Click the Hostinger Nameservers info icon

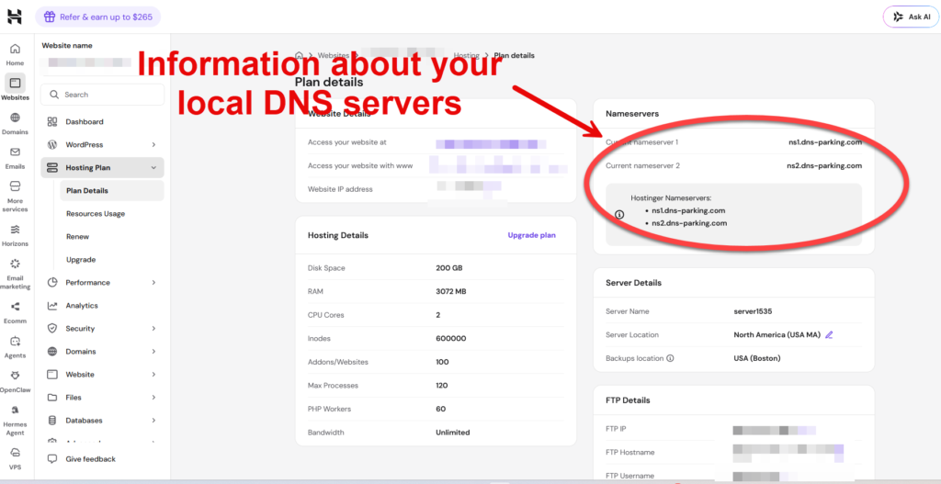pos(620,214)
